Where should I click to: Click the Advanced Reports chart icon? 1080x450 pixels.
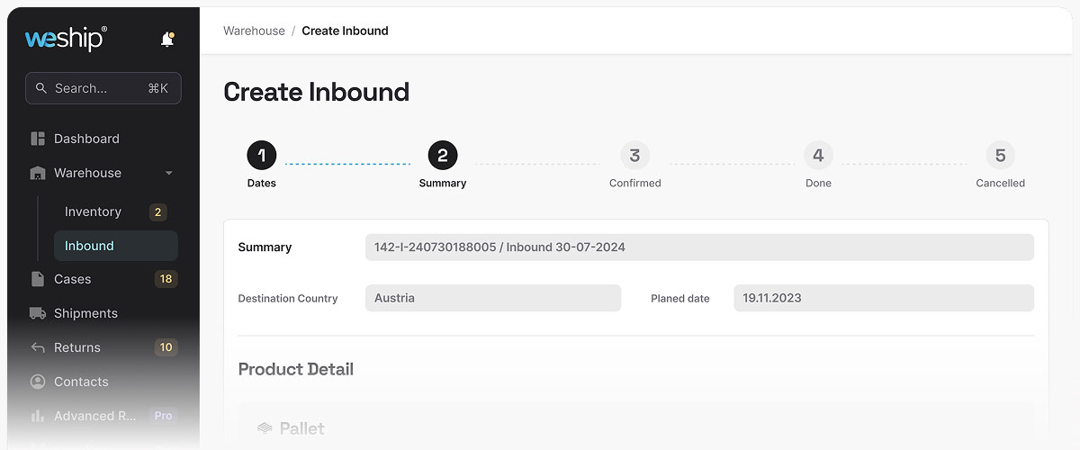point(38,416)
